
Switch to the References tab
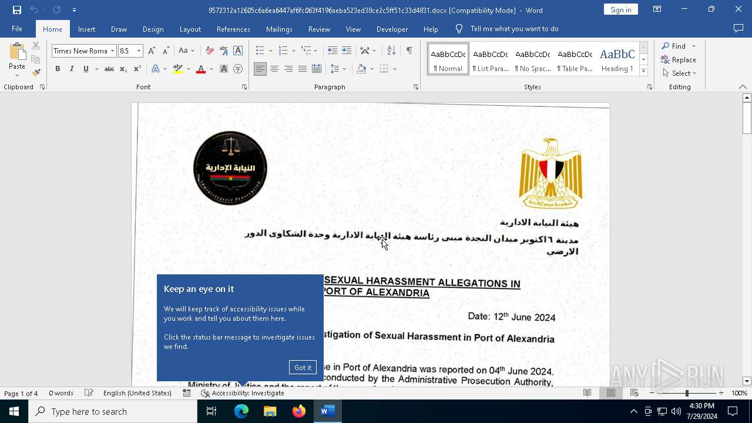[x=233, y=29]
